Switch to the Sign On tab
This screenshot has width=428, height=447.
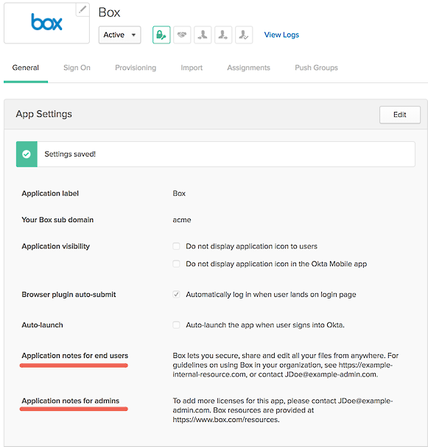tap(77, 68)
